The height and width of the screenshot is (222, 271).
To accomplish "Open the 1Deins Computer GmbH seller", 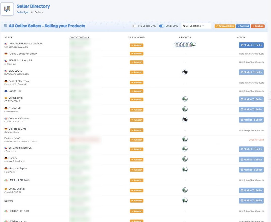I will [23, 53].
